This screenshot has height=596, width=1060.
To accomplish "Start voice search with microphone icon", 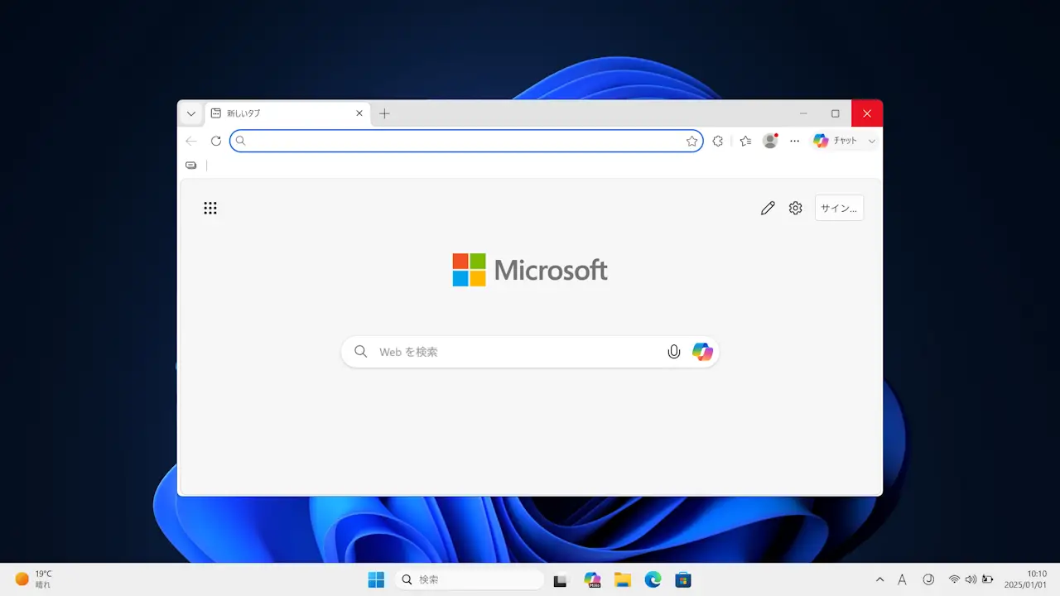I will [x=674, y=352].
